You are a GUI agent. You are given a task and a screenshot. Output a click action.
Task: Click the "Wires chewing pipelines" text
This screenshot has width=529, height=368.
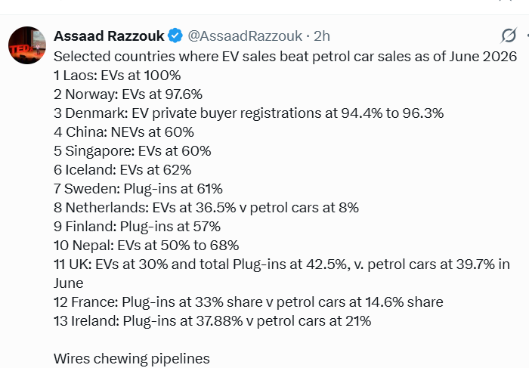coord(131,359)
